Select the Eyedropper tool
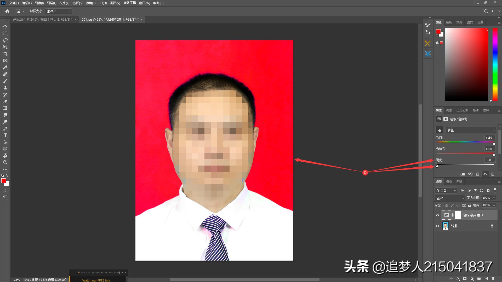The height and width of the screenshot is (282, 502). (x=5, y=67)
